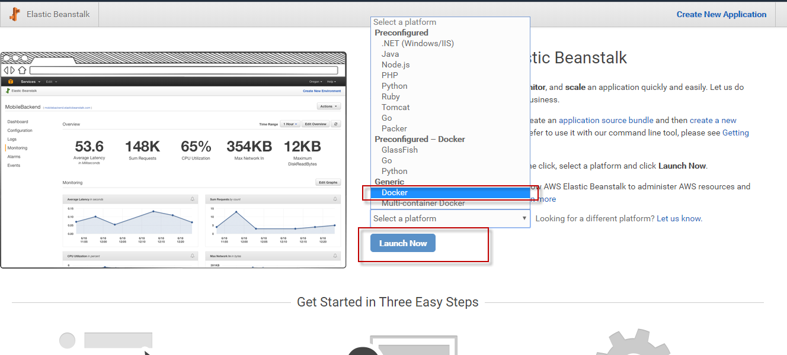The width and height of the screenshot is (787, 355).
Task: Collapse the Select a platform dropdown
Action: point(450,218)
